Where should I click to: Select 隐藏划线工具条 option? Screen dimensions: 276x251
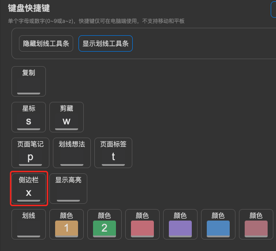pos(46,44)
